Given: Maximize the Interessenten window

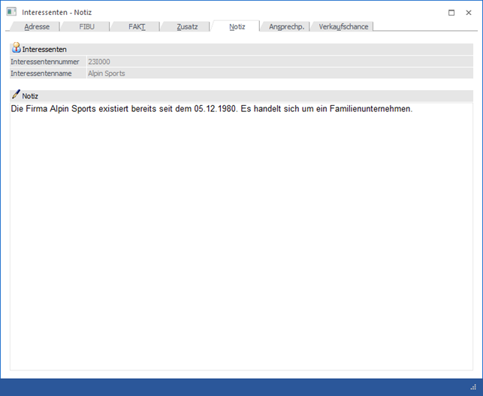Looking at the screenshot, I should 451,12.
